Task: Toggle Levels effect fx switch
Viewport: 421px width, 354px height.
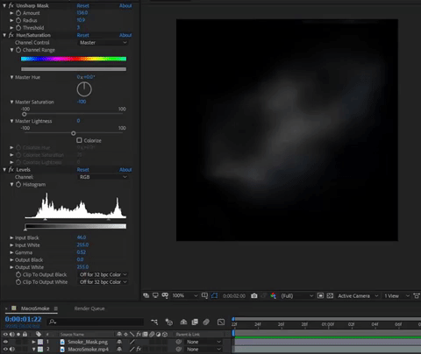Action: [x=11, y=170]
